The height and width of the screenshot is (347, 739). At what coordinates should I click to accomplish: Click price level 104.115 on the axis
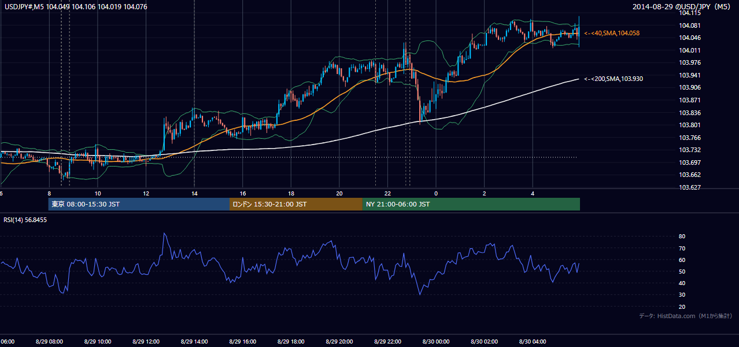(x=690, y=13)
